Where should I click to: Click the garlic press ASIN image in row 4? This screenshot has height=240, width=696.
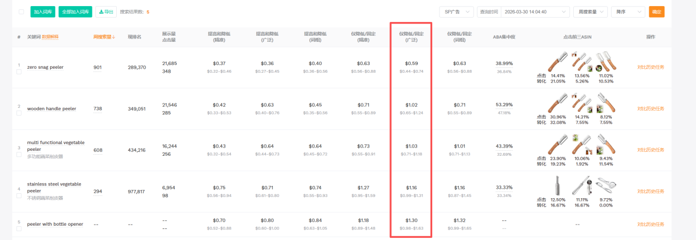click(606, 186)
